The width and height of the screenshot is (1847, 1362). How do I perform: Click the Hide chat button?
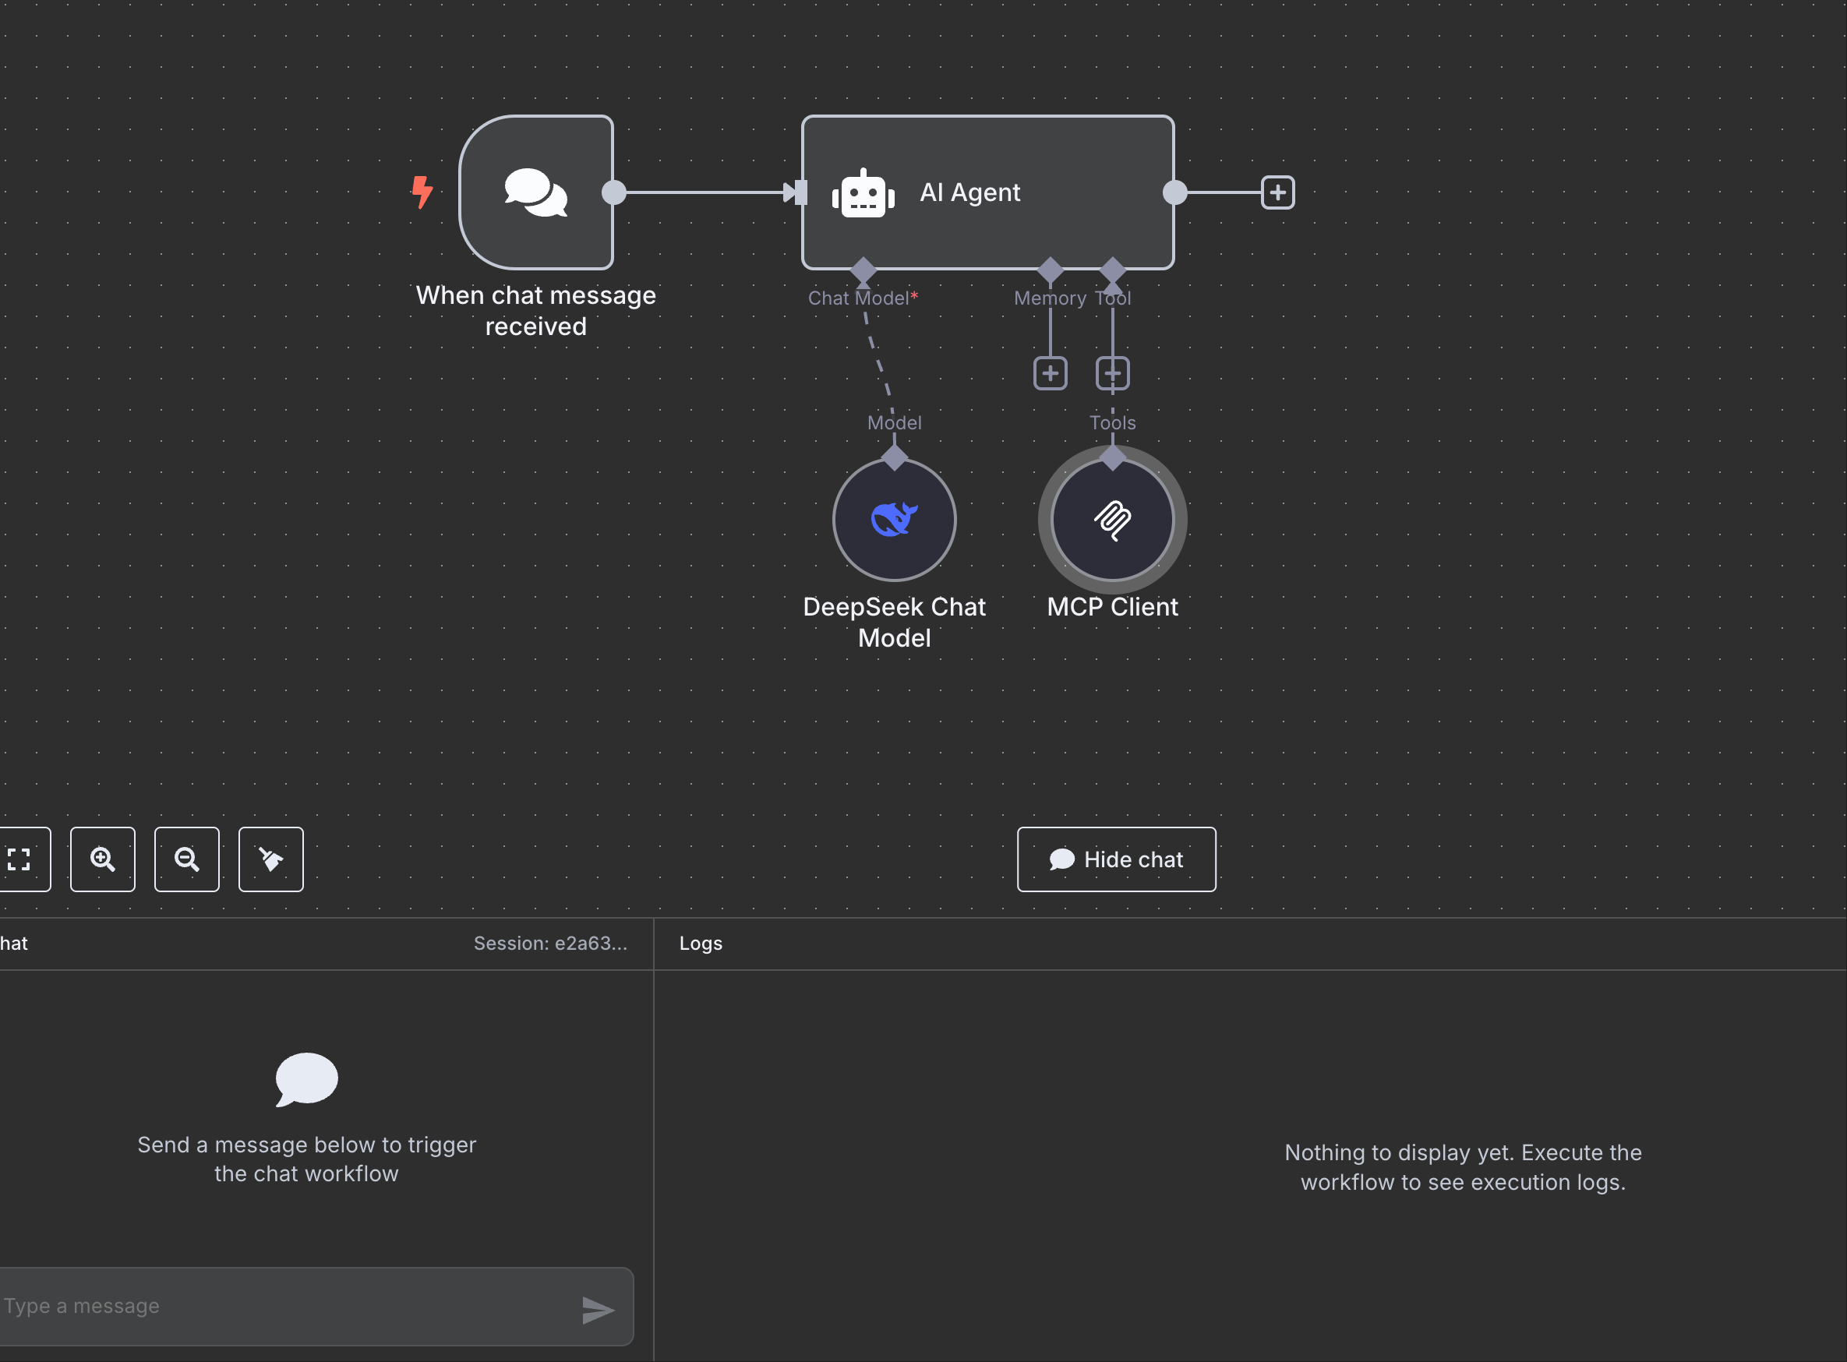pos(1116,859)
